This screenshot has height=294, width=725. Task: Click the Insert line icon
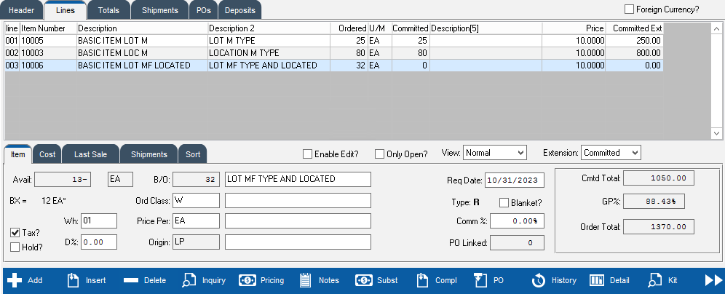pyautogui.click(x=73, y=280)
